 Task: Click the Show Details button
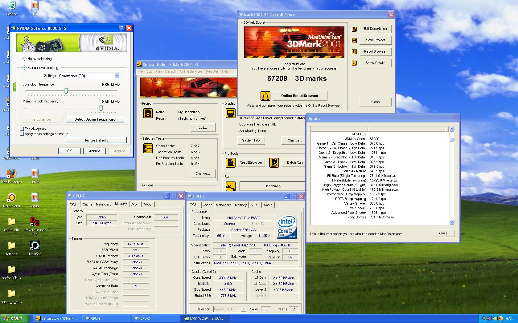tap(375, 63)
